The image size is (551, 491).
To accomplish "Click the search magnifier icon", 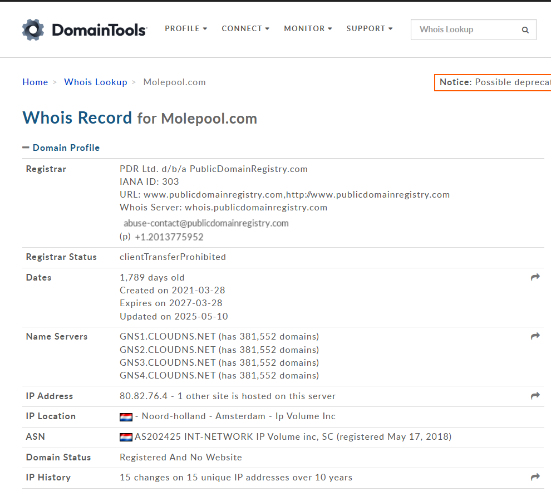I will click(x=525, y=30).
